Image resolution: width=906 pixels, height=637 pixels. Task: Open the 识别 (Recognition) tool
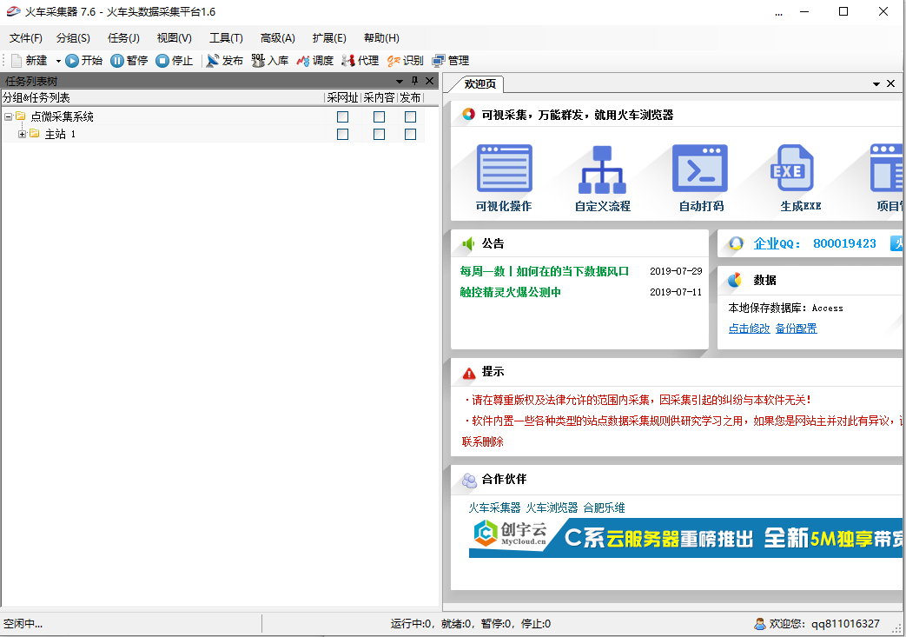coord(405,61)
